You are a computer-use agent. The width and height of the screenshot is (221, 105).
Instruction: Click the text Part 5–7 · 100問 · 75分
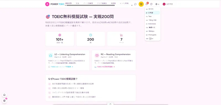(109, 57)
